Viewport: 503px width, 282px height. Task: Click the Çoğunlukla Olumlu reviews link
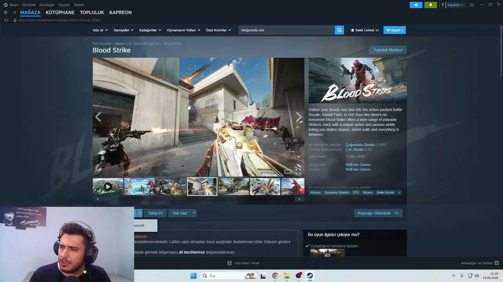tap(360, 145)
